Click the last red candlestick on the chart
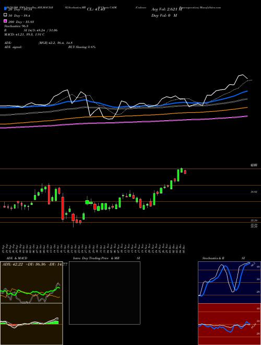Image resolution: width=261 pixels, height=345 pixels. (185, 172)
